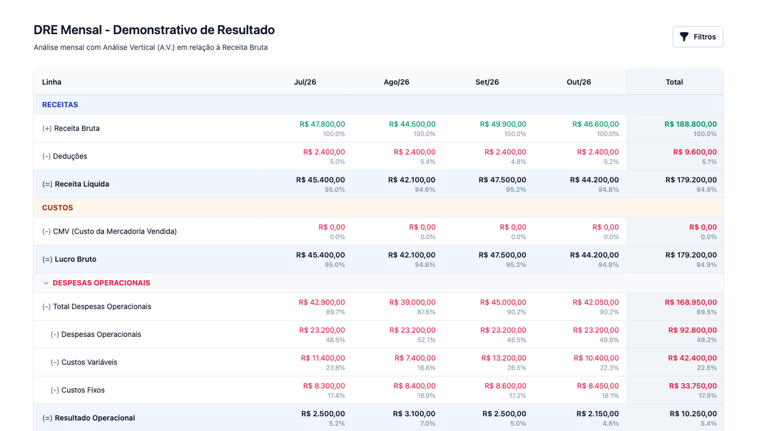Select the CMV Custo da Mercadoria Vendida row
Image resolution: width=757 pixels, height=431 pixels.
[378, 232]
